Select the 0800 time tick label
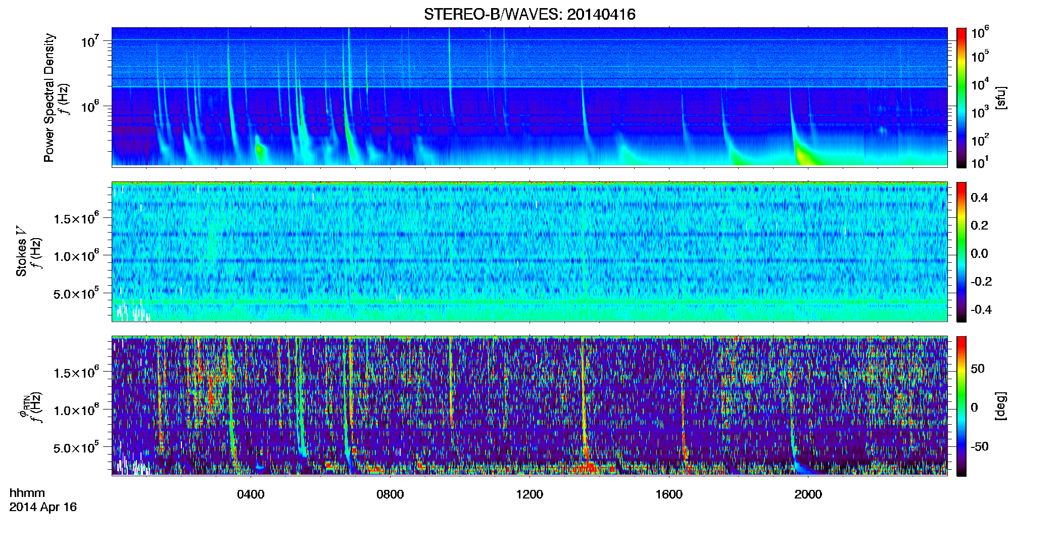This screenshot has width=1059, height=546. [390, 494]
